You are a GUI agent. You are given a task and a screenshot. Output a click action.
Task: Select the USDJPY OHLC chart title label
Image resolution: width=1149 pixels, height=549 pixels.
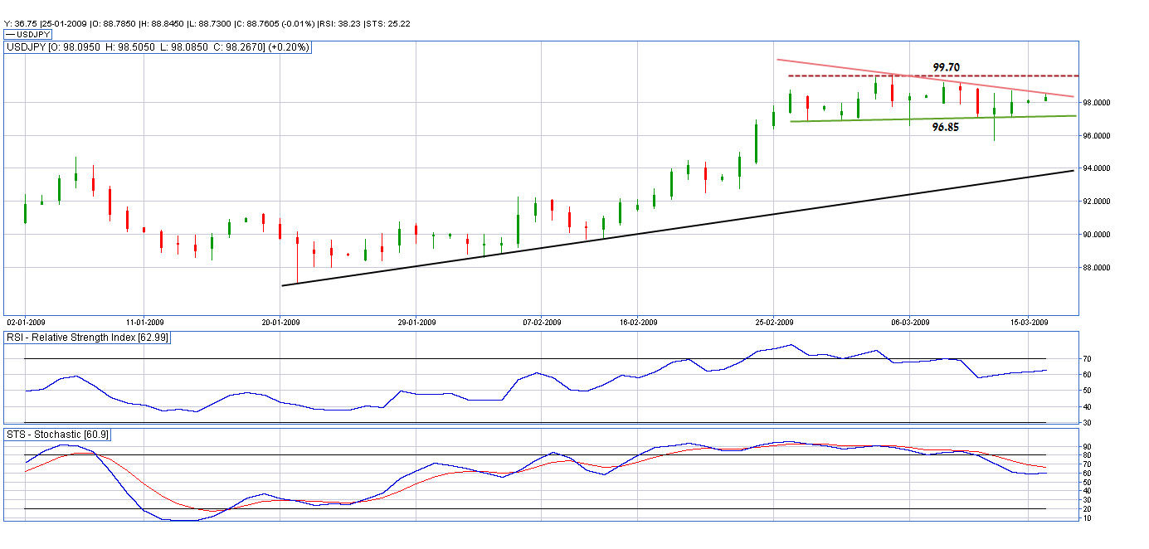click(x=158, y=48)
